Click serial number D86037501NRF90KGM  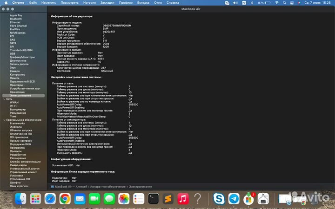[117, 26]
